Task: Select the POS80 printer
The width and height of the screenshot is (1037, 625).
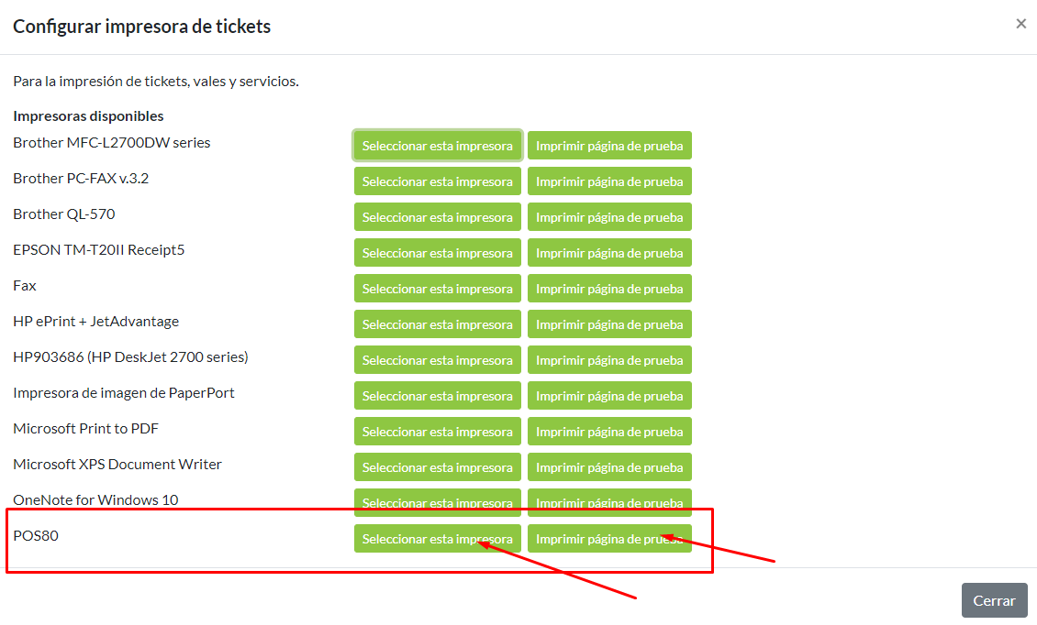Action: [x=437, y=539]
